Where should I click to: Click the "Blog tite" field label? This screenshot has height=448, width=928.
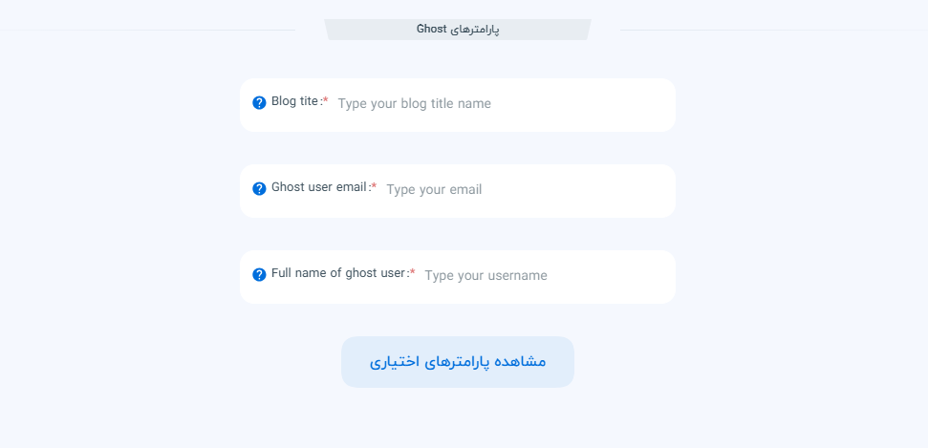click(294, 101)
